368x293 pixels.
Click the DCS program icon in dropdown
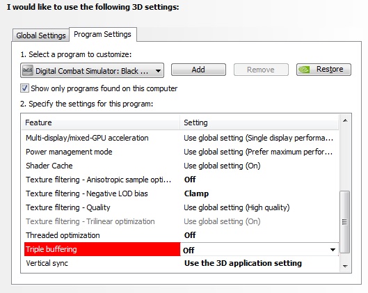click(x=27, y=70)
